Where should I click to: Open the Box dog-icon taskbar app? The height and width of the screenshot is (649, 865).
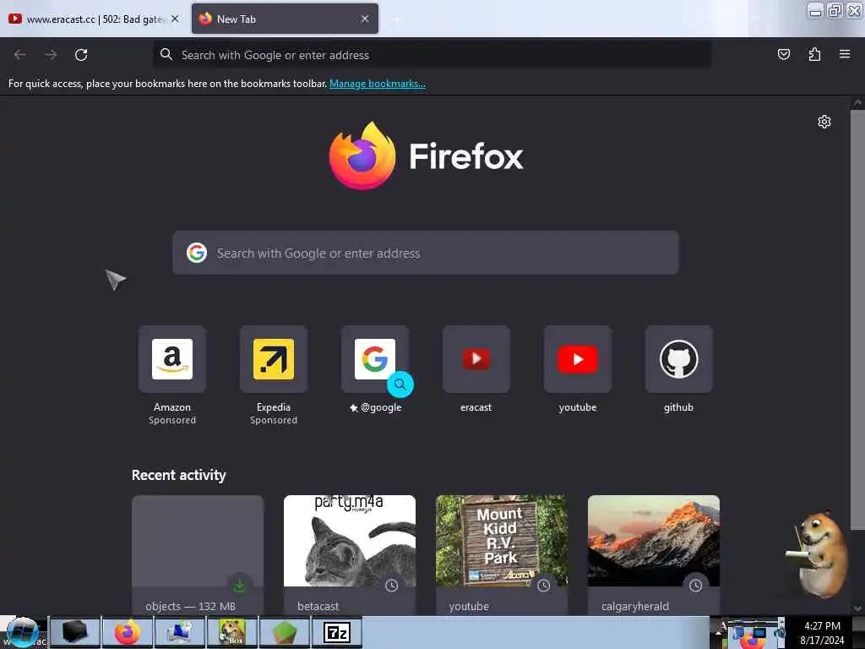coord(232,632)
